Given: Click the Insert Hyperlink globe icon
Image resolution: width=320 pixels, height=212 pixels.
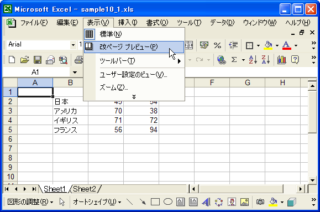Looking at the screenshot, I should [222, 60].
